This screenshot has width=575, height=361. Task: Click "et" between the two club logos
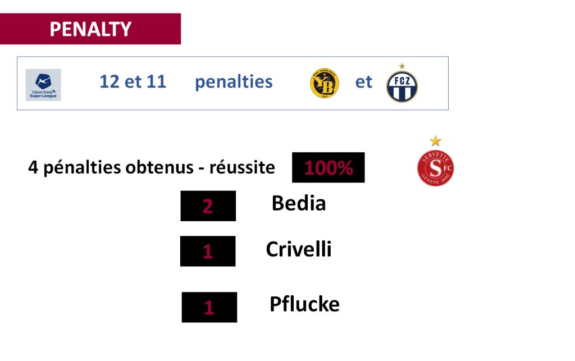[x=363, y=82]
